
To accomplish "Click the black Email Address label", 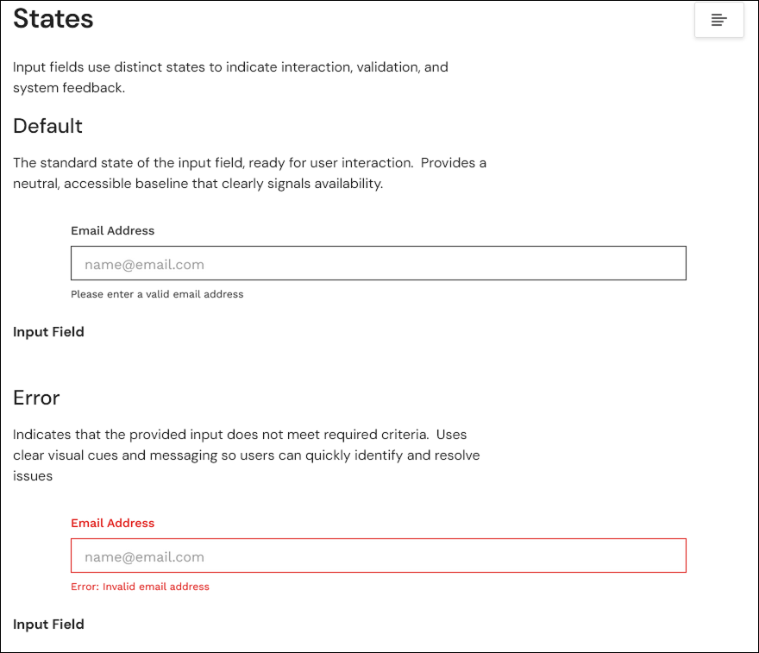I will [112, 230].
